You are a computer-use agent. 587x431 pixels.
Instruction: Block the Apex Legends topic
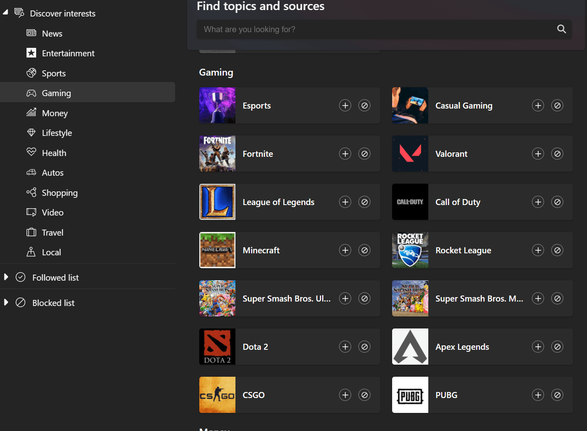pyautogui.click(x=557, y=347)
